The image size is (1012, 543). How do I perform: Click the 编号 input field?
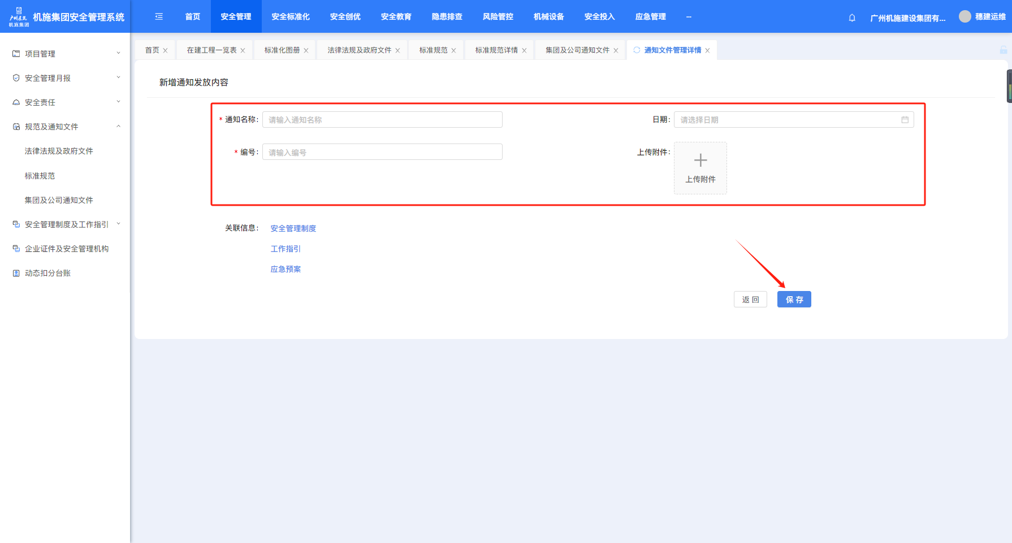pyautogui.click(x=382, y=153)
